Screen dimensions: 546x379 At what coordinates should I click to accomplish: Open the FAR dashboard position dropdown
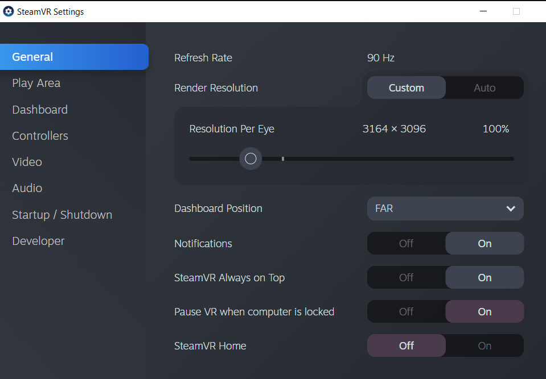point(445,209)
